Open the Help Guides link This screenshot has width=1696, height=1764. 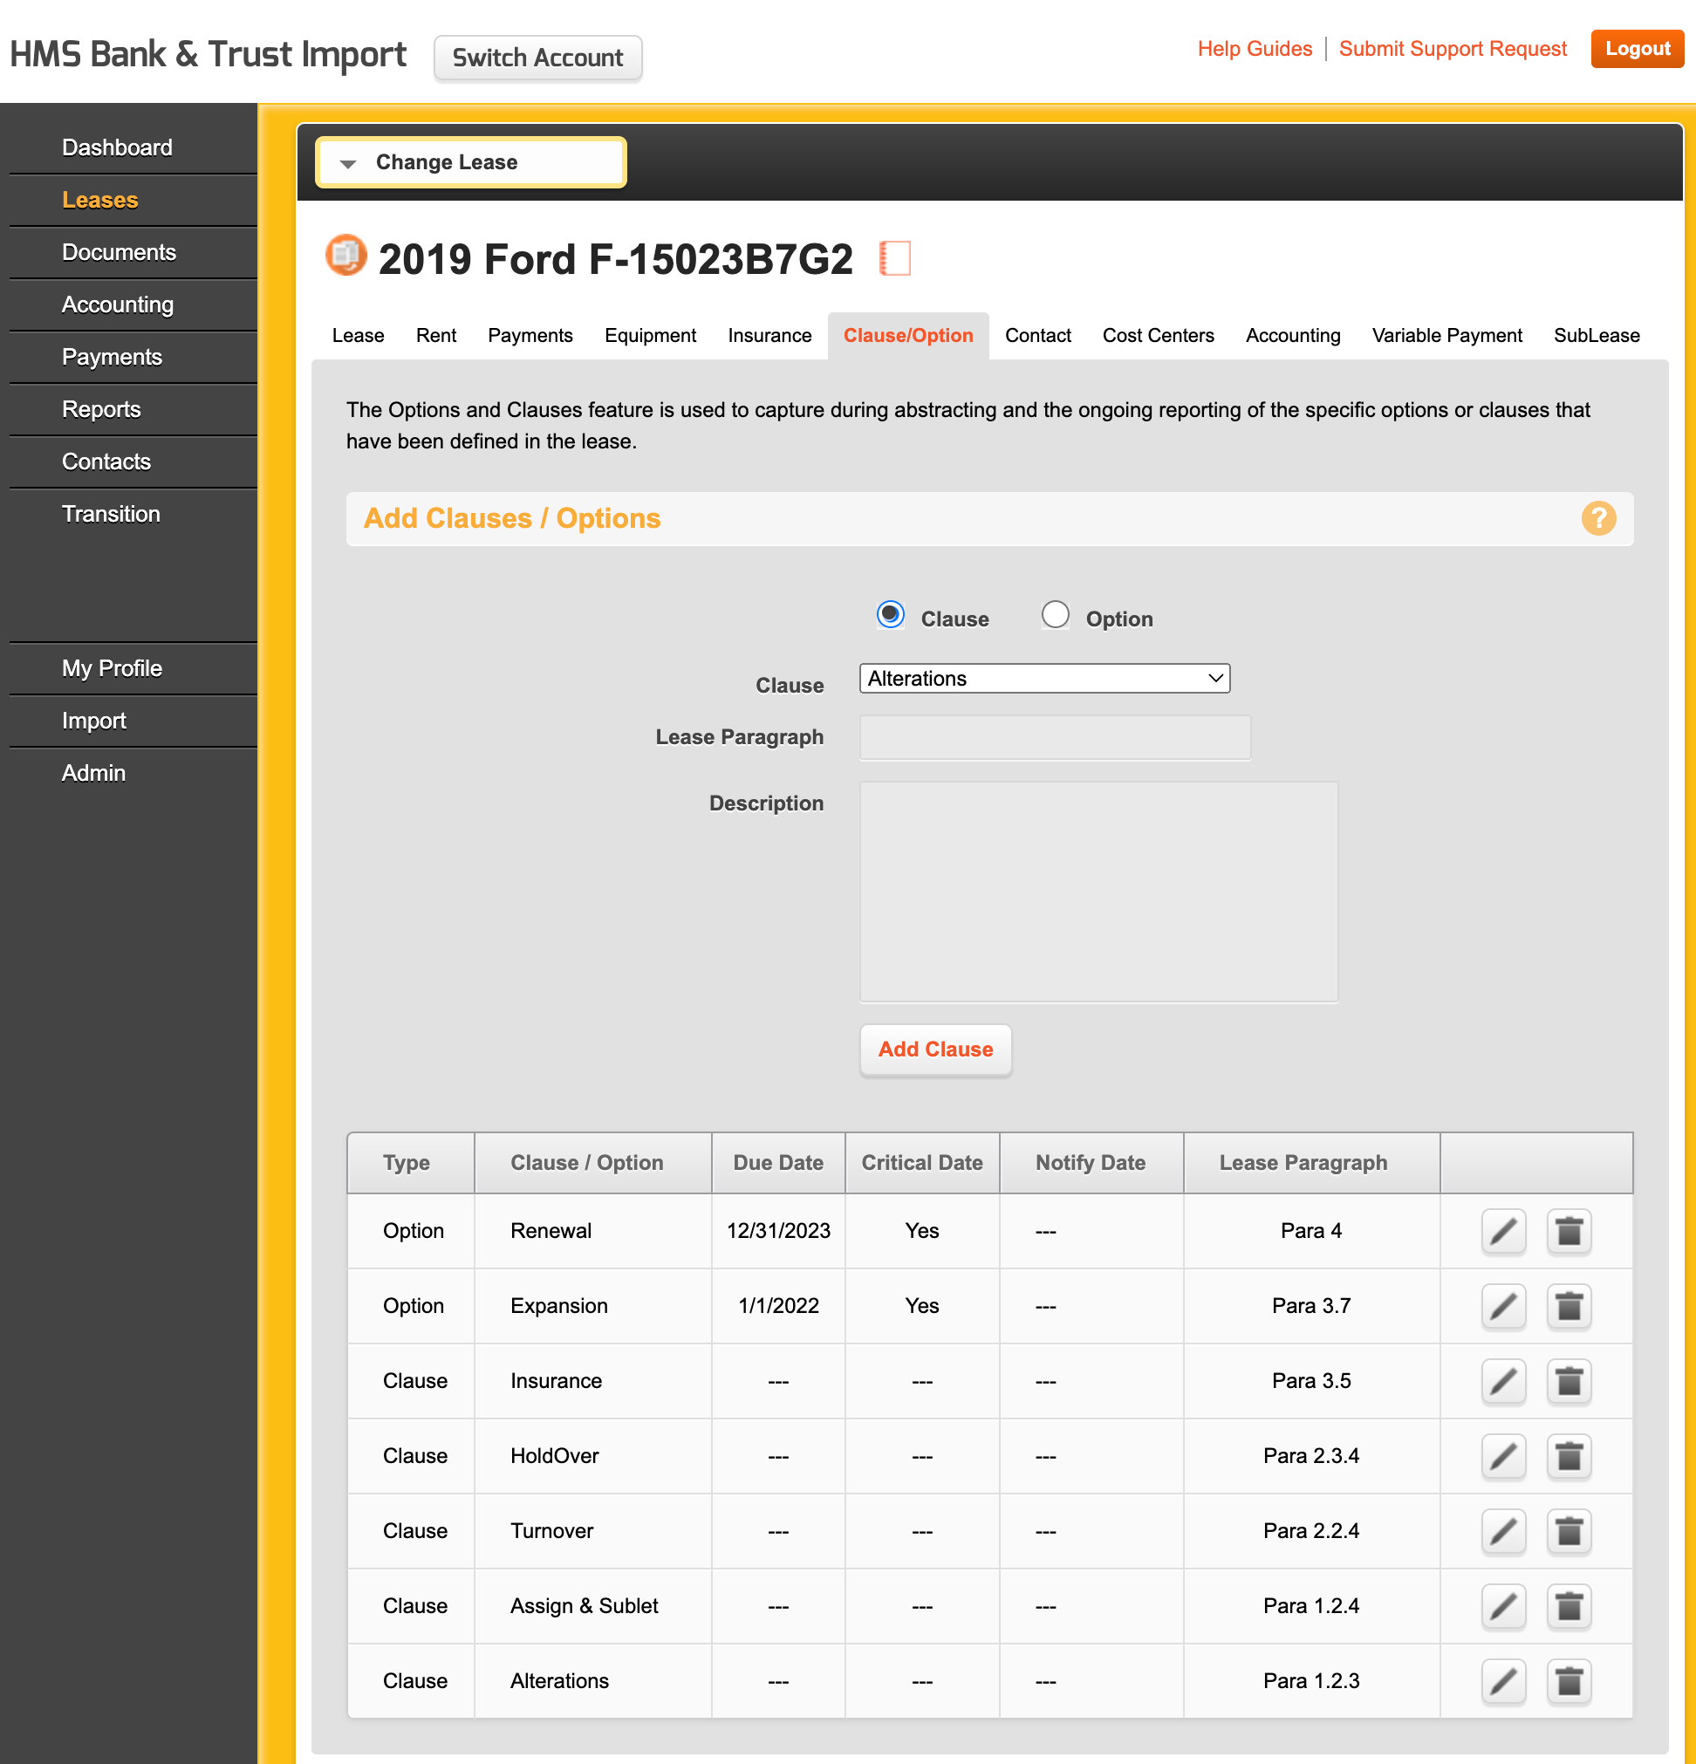pyautogui.click(x=1254, y=50)
